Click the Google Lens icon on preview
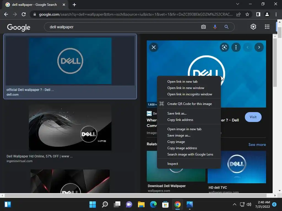Screen dimensions: 282x211 [224, 47]
